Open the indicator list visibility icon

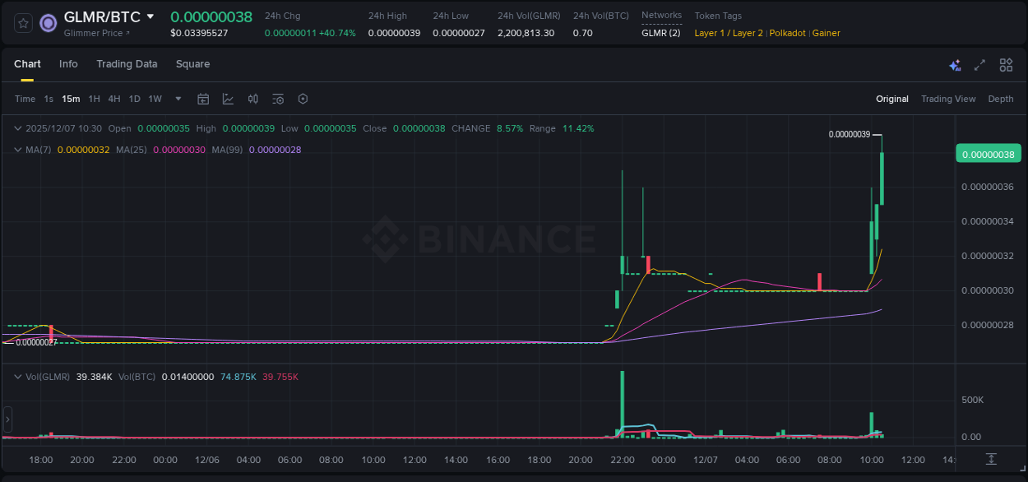277,98
